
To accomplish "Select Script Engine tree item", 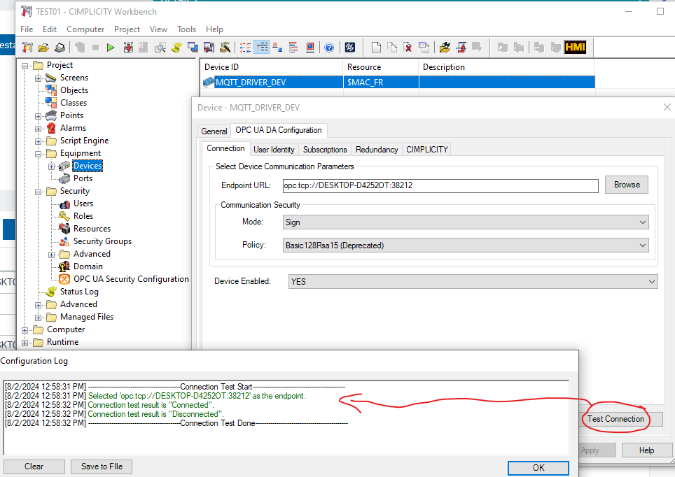I will [x=84, y=141].
